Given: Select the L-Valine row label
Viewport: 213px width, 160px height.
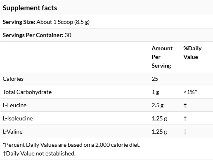Looking at the screenshot, I should (13, 132).
